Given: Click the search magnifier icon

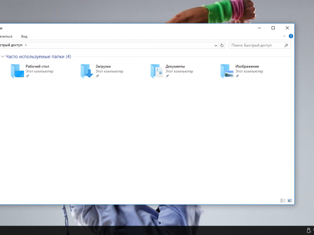Looking at the screenshot, I should [x=286, y=45].
